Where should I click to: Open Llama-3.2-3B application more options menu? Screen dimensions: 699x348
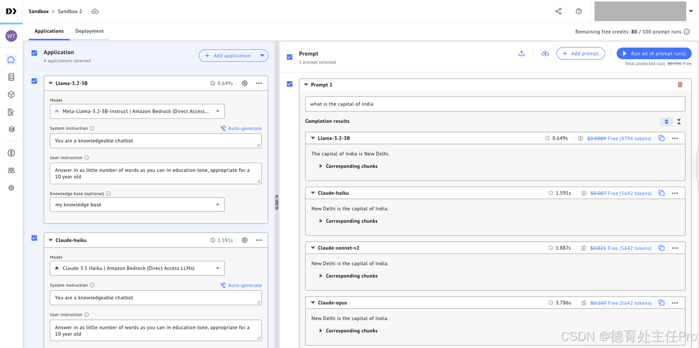[259, 83]
